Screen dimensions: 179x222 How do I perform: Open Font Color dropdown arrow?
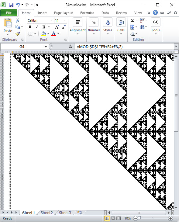[58, 34]
